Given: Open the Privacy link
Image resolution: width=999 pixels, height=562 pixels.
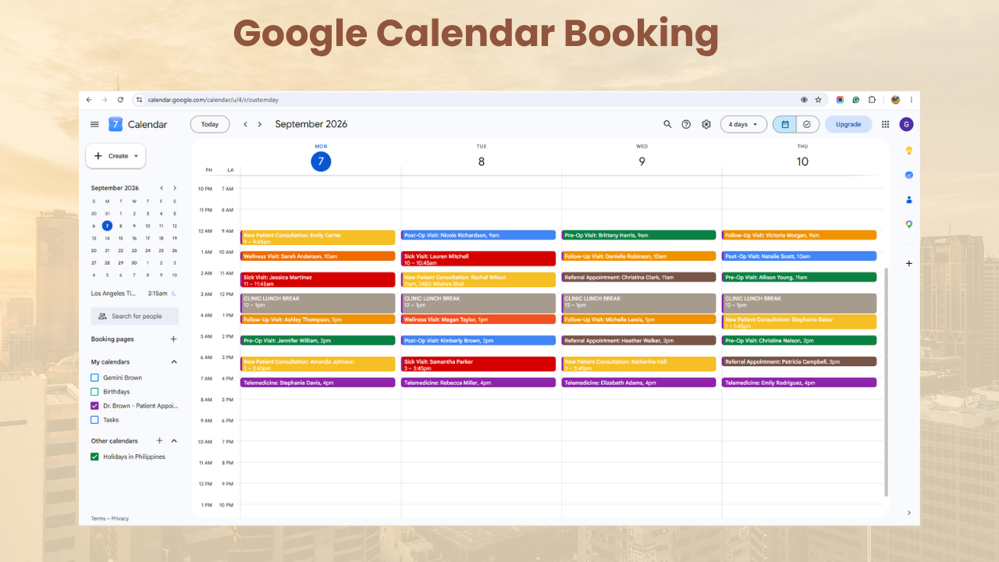Looking at the screenshot, I should coord(120,518).
